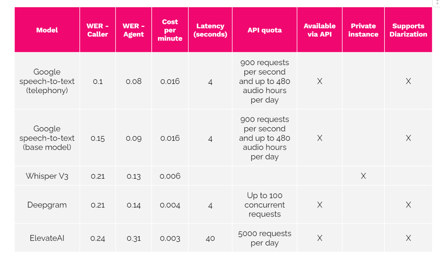Select the Deepgram model name cell
The image size is (440, 258).
coord(47,205)
